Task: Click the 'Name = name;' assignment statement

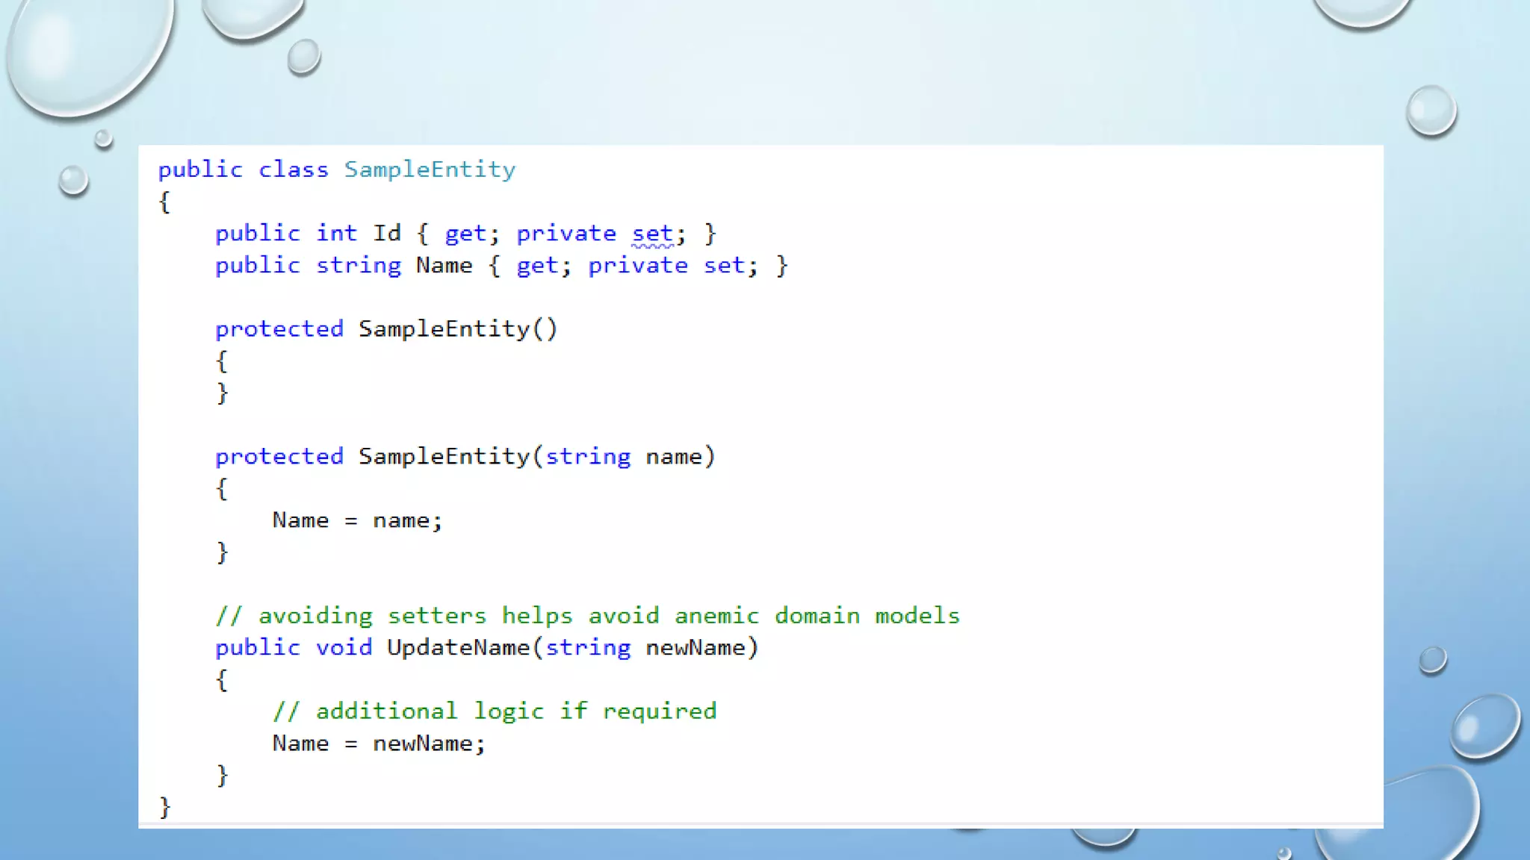Action: tap(357, 520)
